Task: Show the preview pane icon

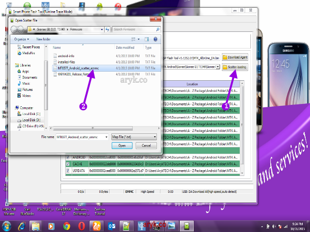Action: (147, 39)
